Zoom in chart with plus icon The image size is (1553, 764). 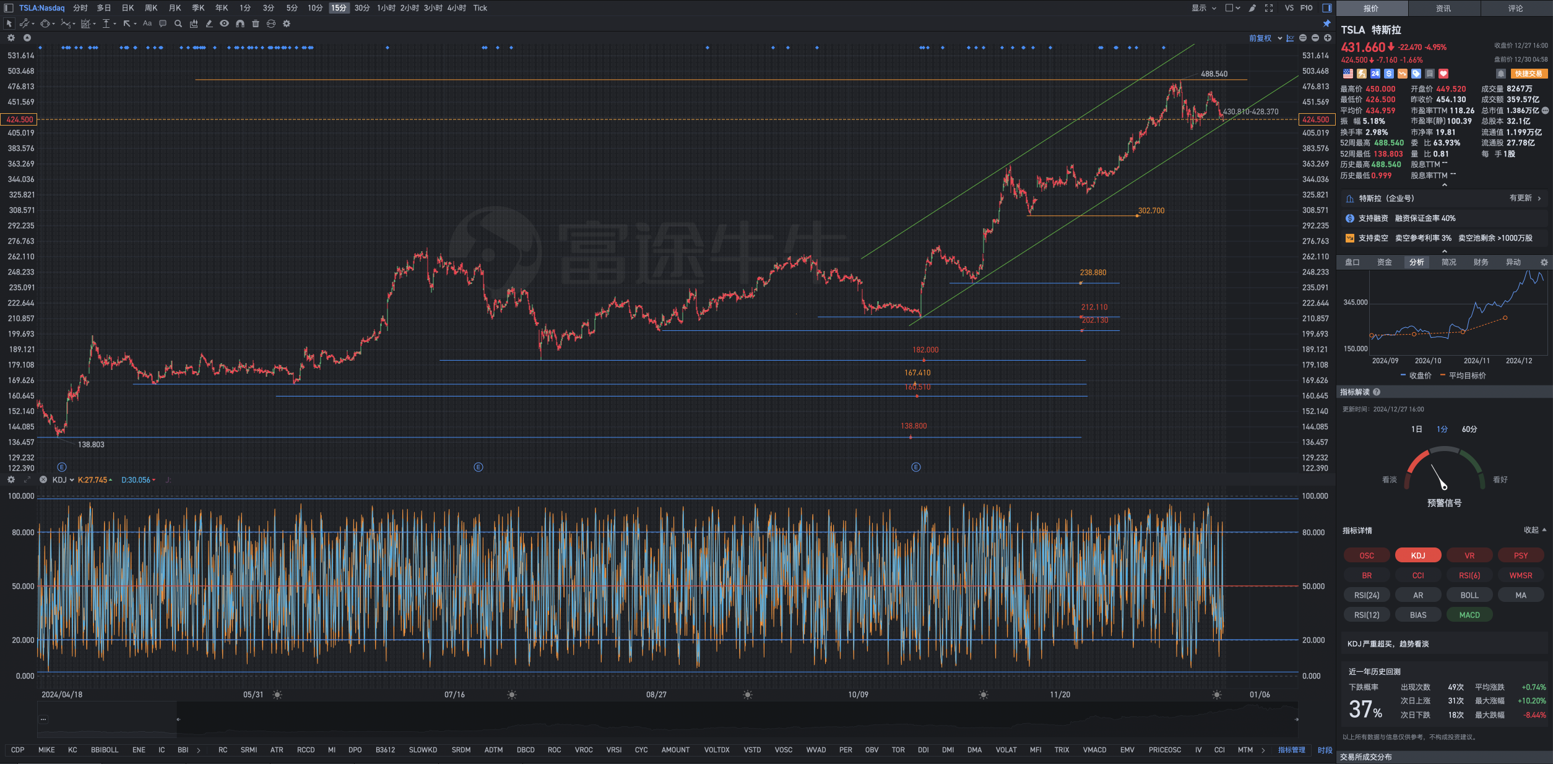coord(1328,38)
